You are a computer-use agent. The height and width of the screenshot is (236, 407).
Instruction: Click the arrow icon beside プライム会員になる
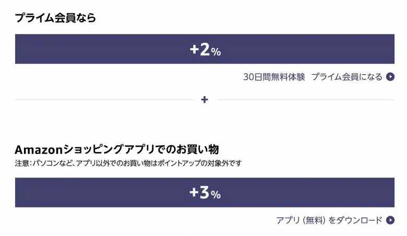tap(390, 77)
